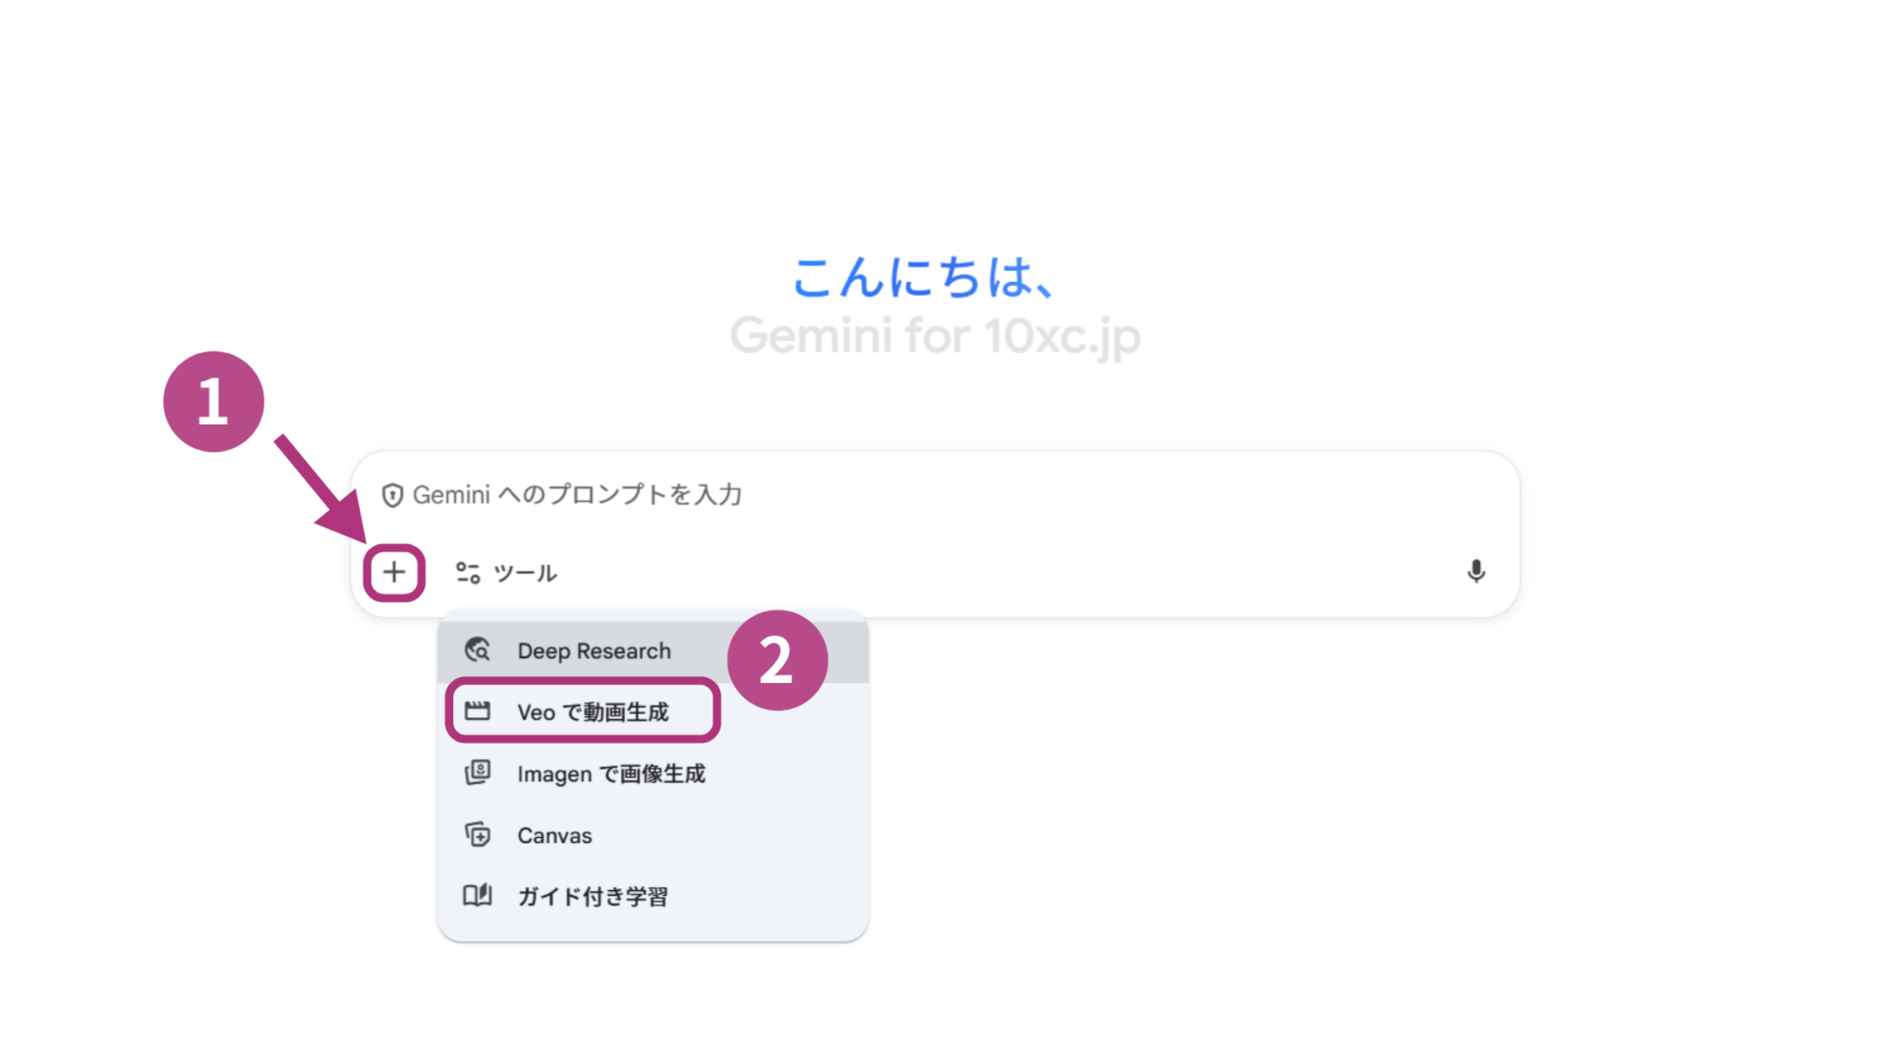This screenshot has height=1061, width=1887.
Task: Click the shield icon in the prompt bar
Action: (x=392, y=494)
